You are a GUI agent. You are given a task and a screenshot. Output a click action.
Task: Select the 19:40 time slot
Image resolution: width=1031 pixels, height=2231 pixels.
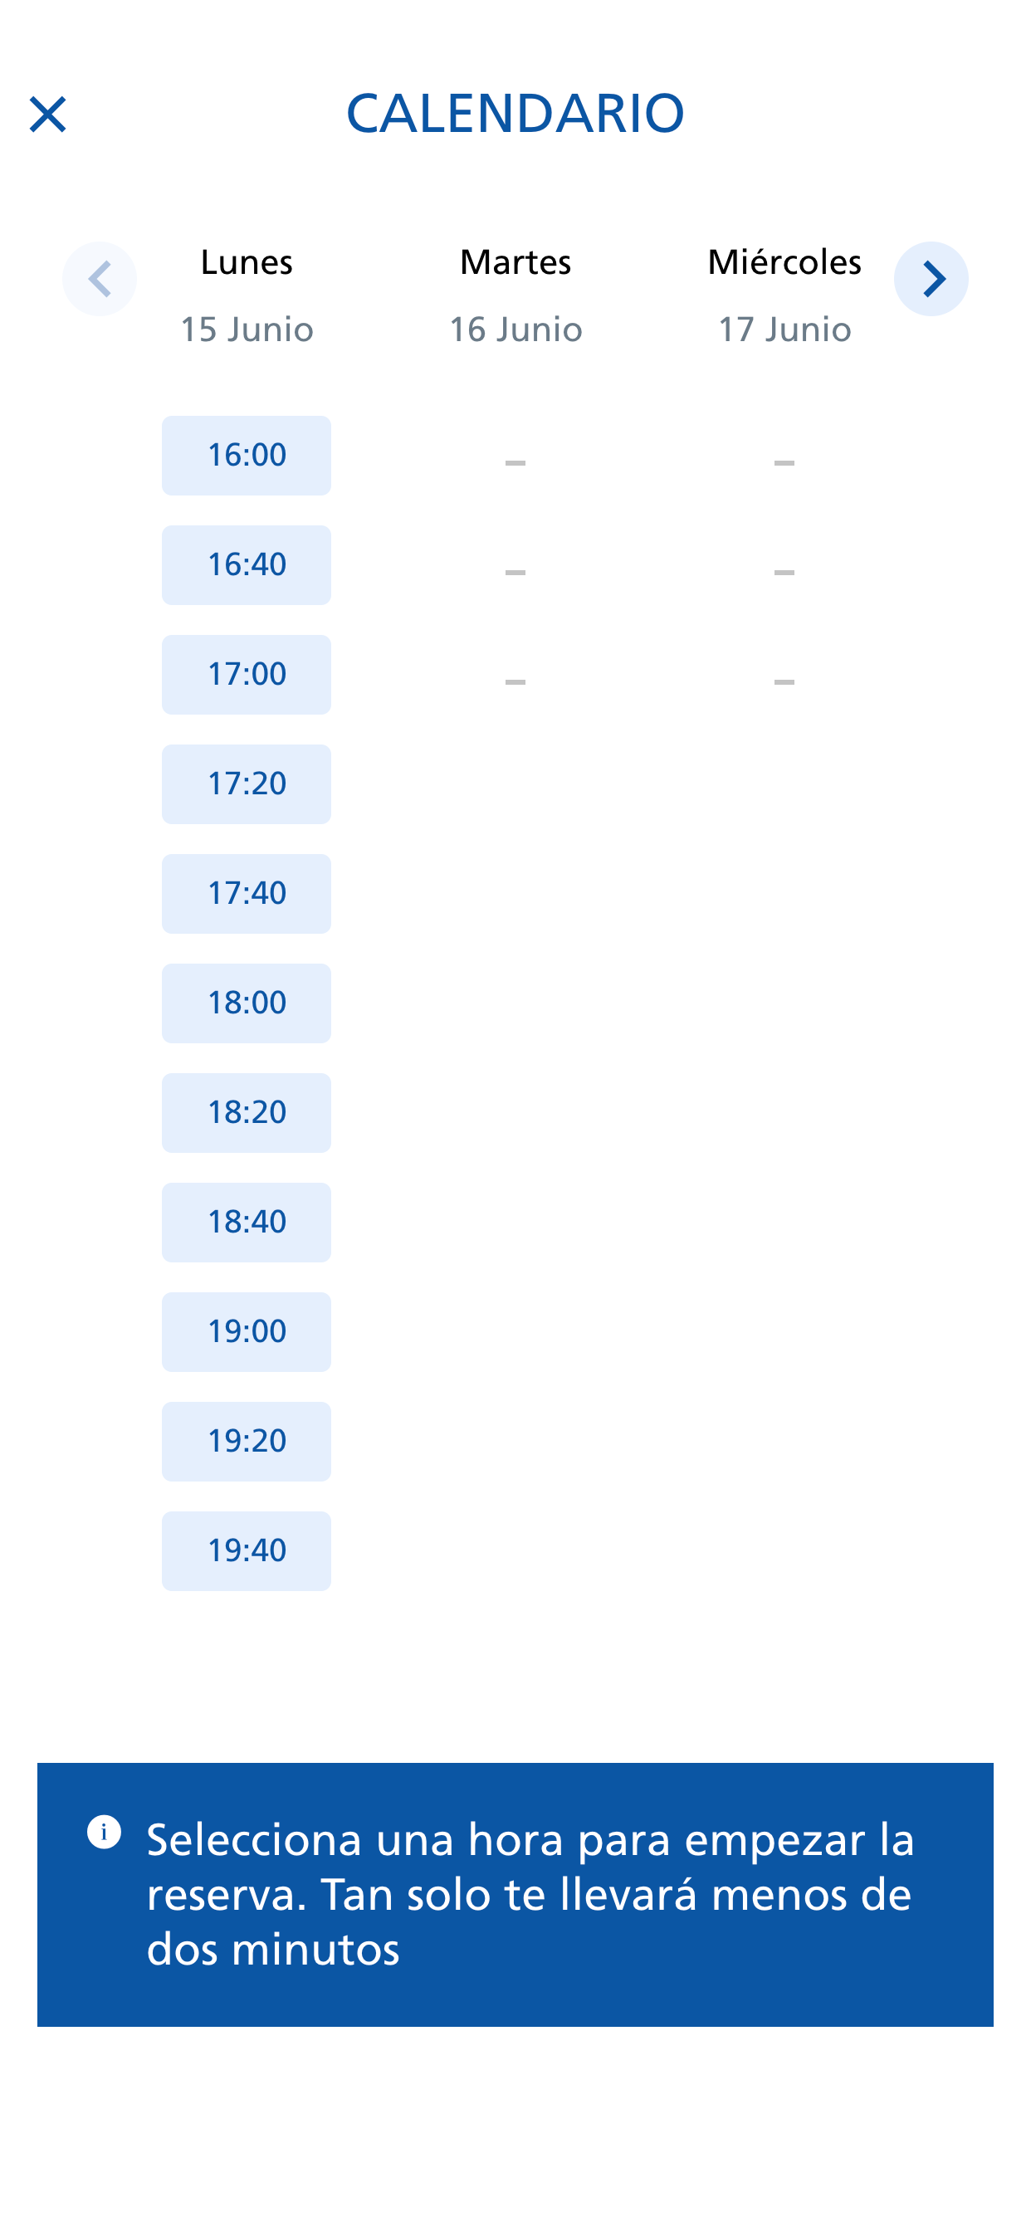click(x=246, y=1551)
